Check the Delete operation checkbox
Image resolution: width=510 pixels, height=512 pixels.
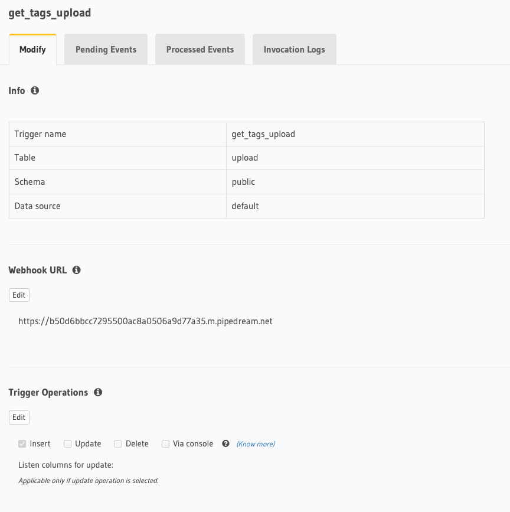(118, 443)
